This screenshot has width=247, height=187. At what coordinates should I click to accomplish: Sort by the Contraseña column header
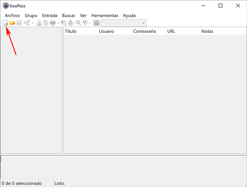pyautogui.click(x=149, y=31)
